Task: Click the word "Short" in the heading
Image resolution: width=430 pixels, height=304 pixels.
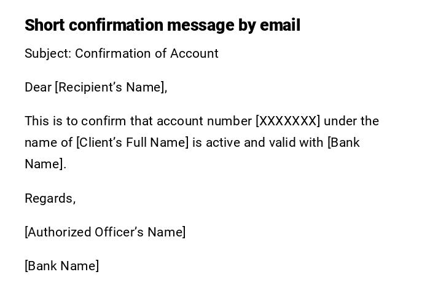Action: 45,25
